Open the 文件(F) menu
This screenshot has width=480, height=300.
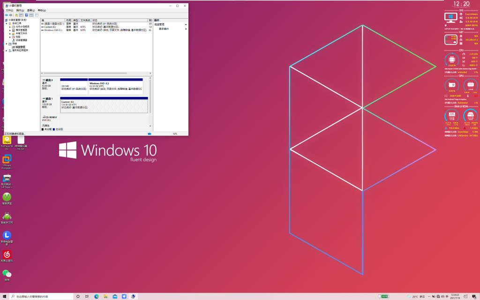(9, 10)
